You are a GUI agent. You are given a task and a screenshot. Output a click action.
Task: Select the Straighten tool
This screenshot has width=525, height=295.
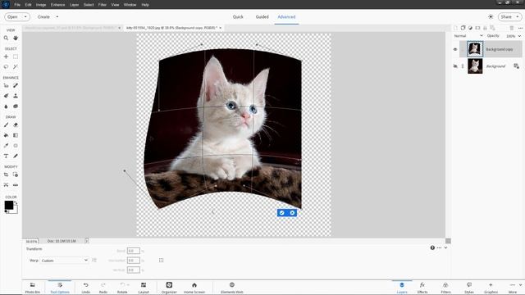click(16, 185)
